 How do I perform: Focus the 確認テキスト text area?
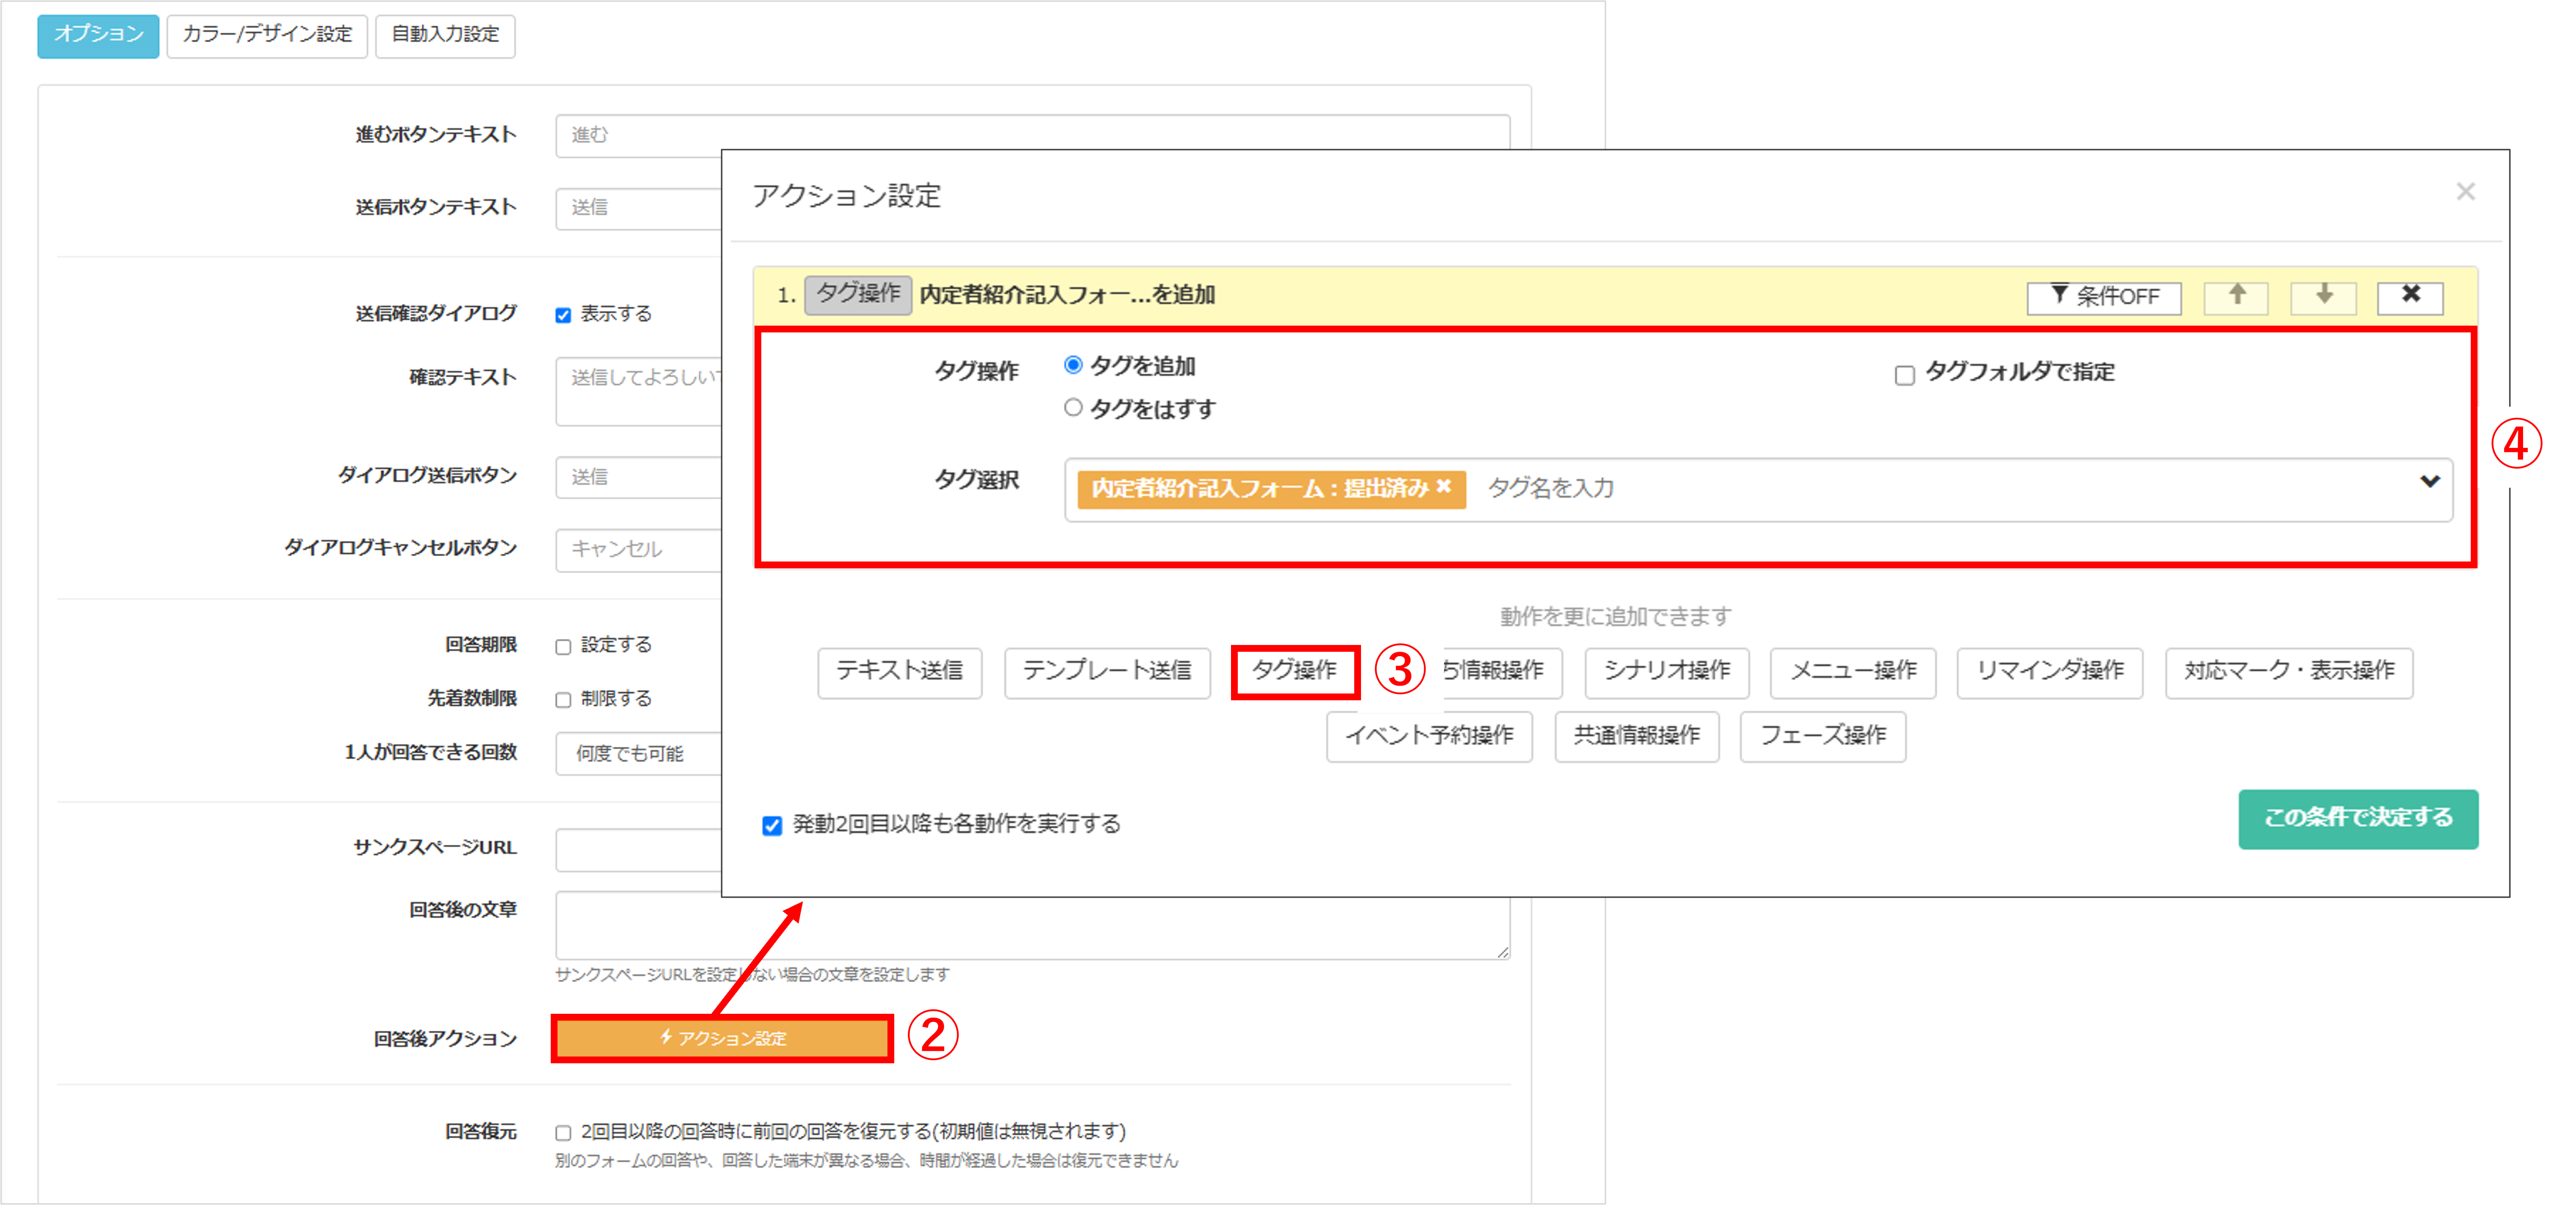pyautogui.click(x=639, y=391)
